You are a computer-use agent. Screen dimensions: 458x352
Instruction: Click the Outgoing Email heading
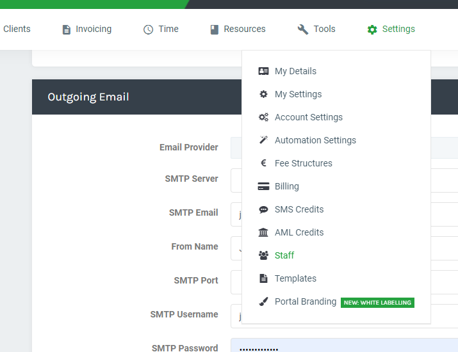pyautogui.click(x=88, y=97)
